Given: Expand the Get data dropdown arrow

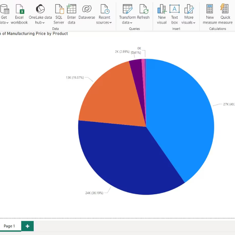Looking at the screenshot, I should (x=7, y=23).
